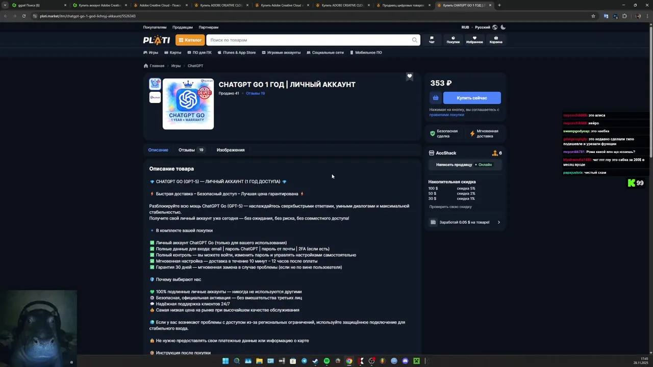The image size is (653, 367).
Task: Open the Русский language selector
Action: [x=483, y=27]
